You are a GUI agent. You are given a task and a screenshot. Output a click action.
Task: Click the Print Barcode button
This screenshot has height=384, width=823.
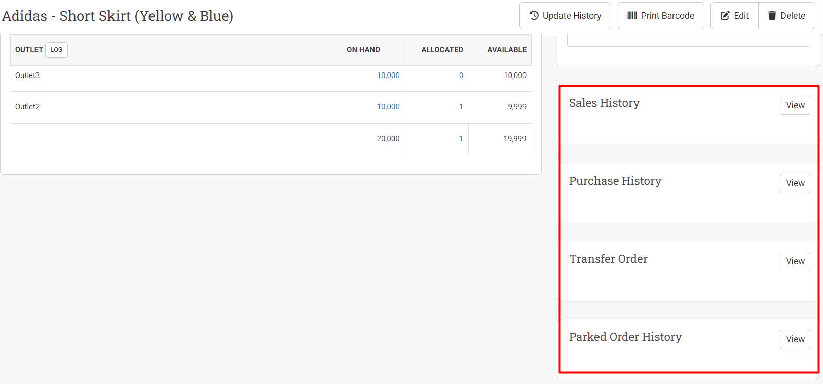[x=661, y=16]
